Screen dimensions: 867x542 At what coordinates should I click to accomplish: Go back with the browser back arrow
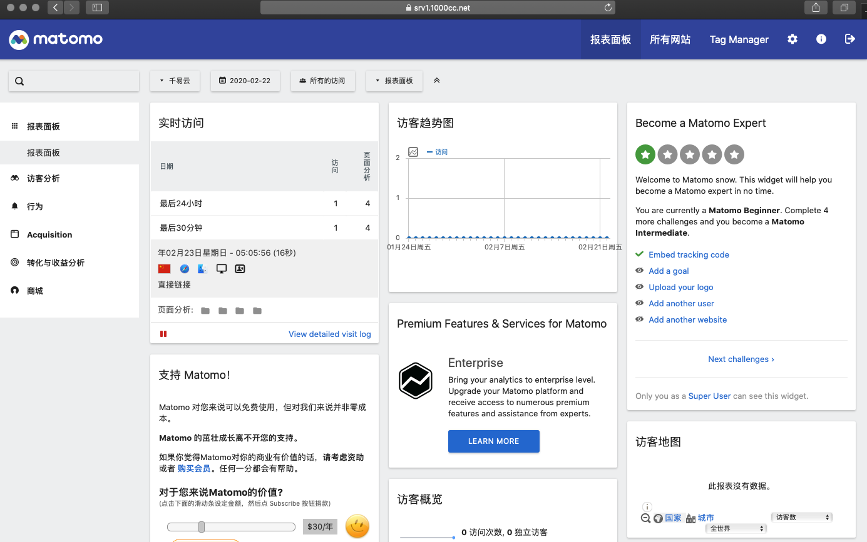point(55,8)
